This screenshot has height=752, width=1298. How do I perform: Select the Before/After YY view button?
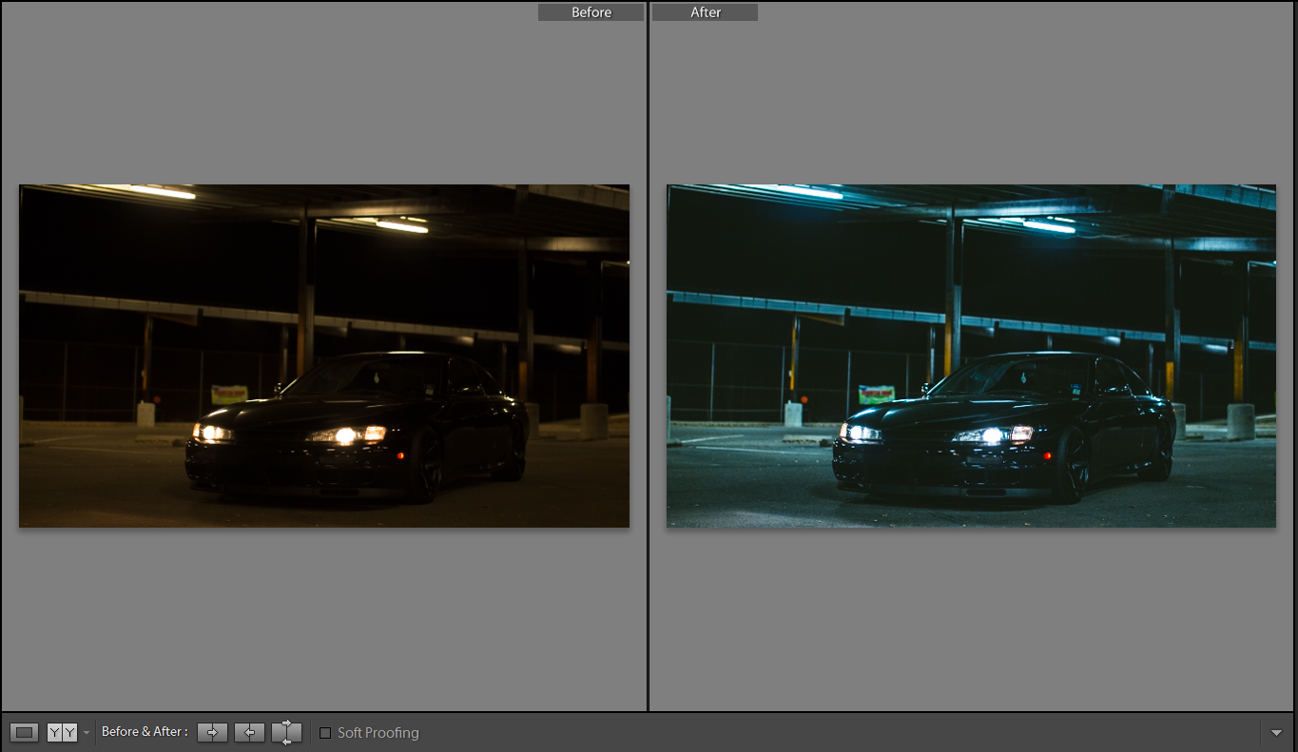[62, 732]
